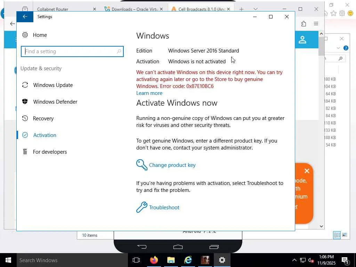
Task: Click the network tray icon
Action: point(303,260)
